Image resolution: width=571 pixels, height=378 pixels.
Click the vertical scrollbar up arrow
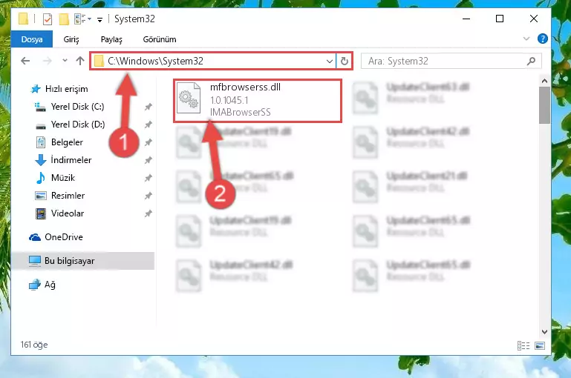(544, 81)
